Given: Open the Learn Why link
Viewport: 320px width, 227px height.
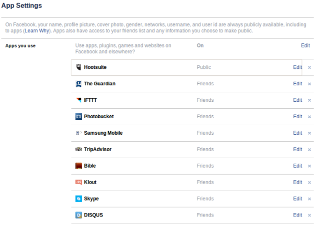Looking at the screenshot, I should [x=37, y=31].
